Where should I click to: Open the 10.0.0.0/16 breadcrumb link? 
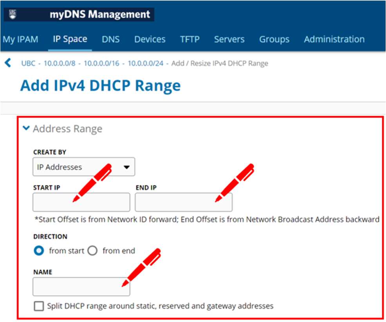(101, 63)
